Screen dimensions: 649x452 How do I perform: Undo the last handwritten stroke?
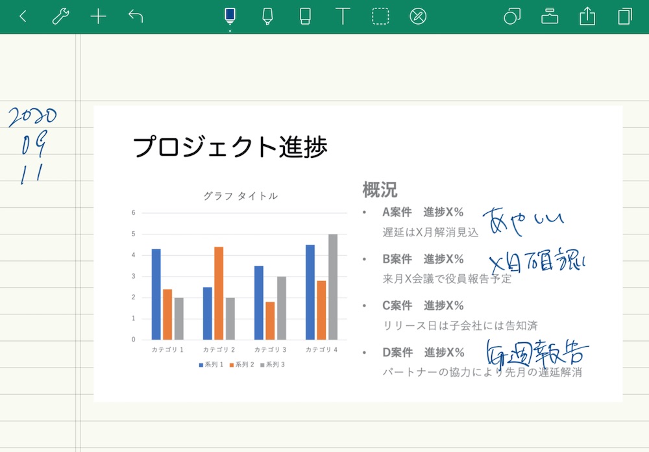[136, 16]
